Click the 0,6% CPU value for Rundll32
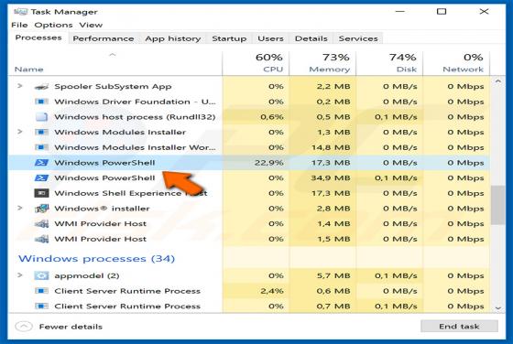 click(272, 117)
